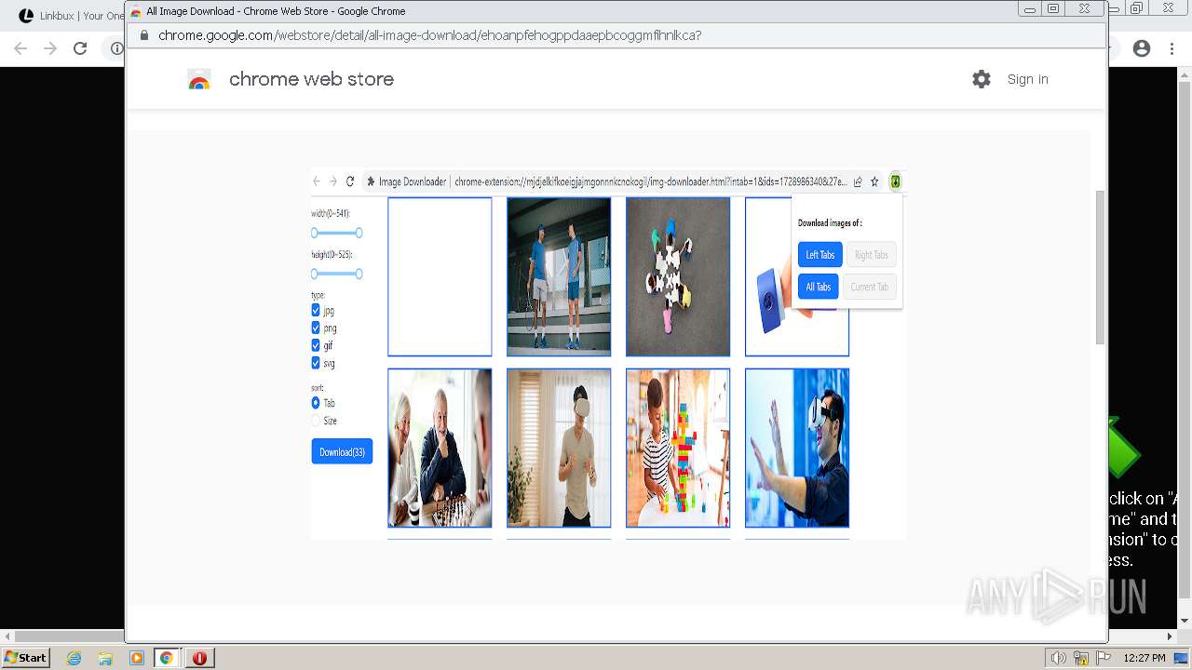
Task: Click the share icon in preview toolbar
Action: (x=858, y=181)
